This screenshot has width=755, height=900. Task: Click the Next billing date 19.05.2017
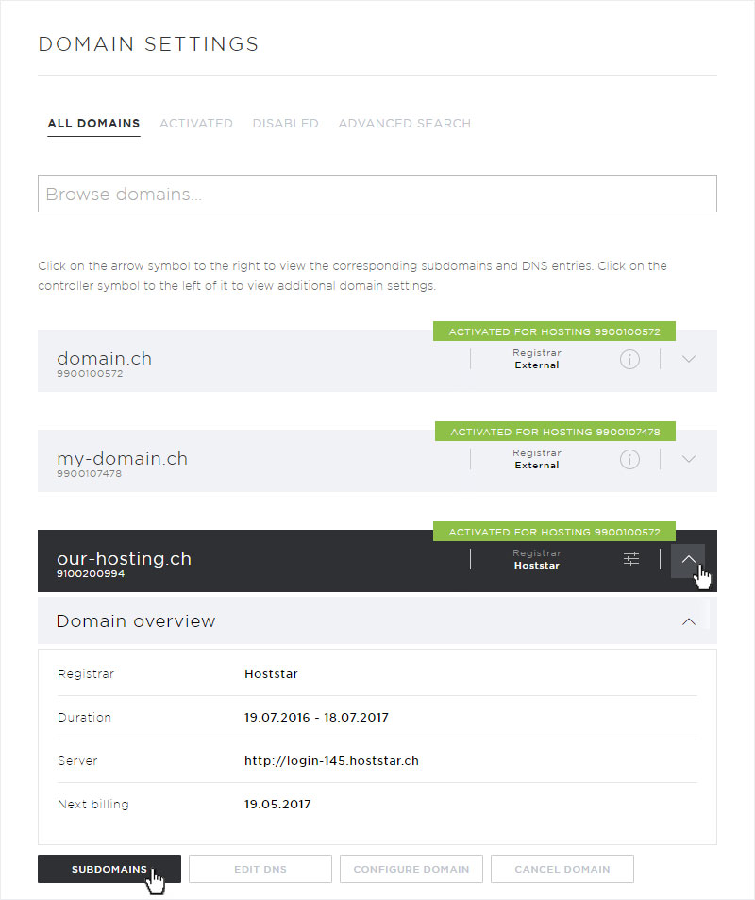(277, 805)
